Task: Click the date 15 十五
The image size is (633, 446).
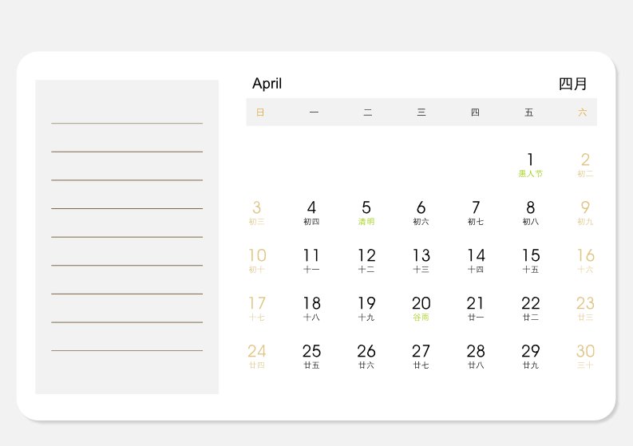Action: coord(531,261)
